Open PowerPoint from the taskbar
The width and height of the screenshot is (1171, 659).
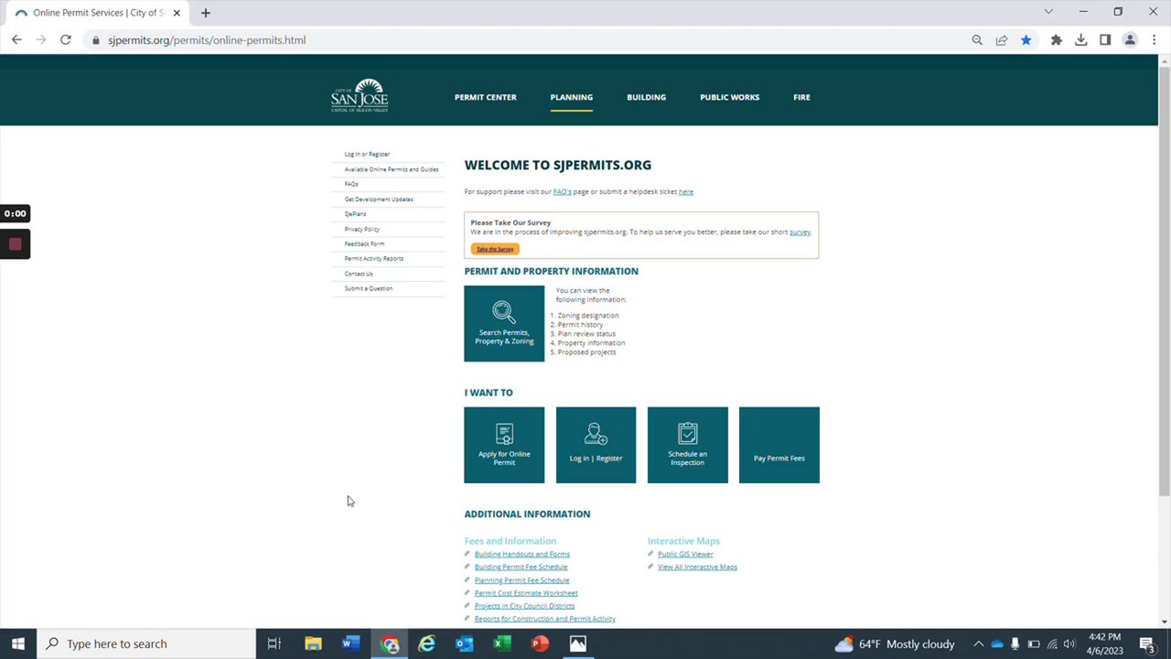point(540,643)
